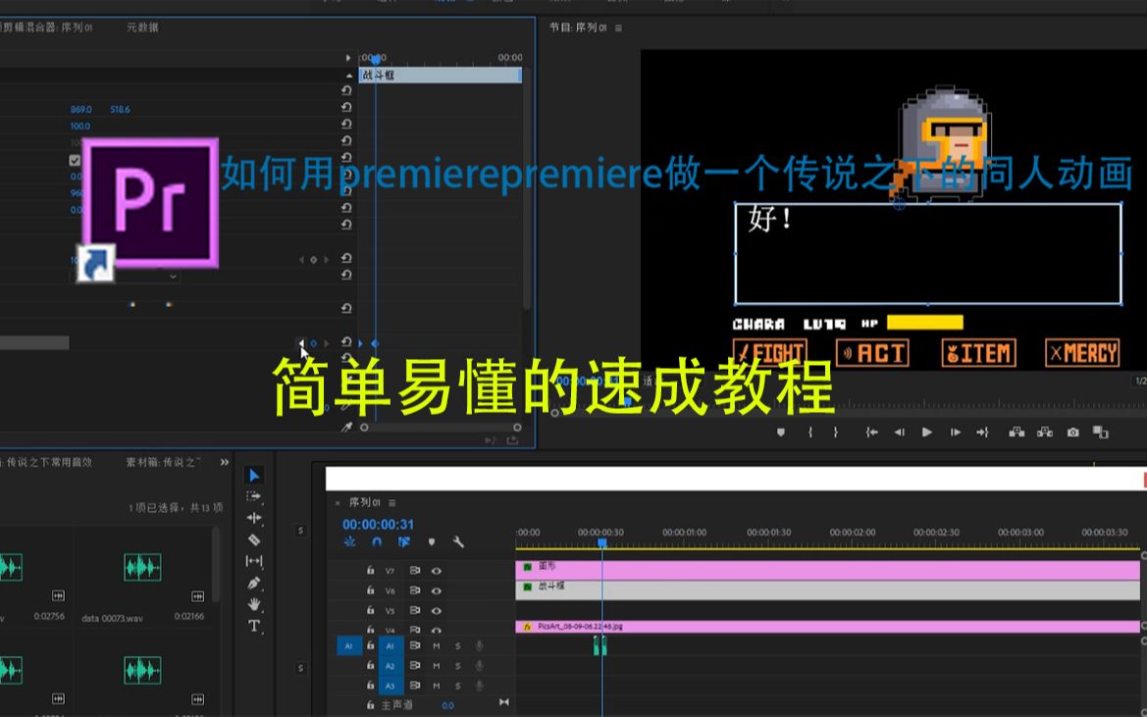Open the 序列01 panel menu
1147x717 pixels.
tap(392, 500)
